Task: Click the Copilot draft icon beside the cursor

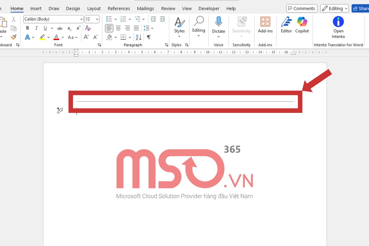Action: (60, 110)
